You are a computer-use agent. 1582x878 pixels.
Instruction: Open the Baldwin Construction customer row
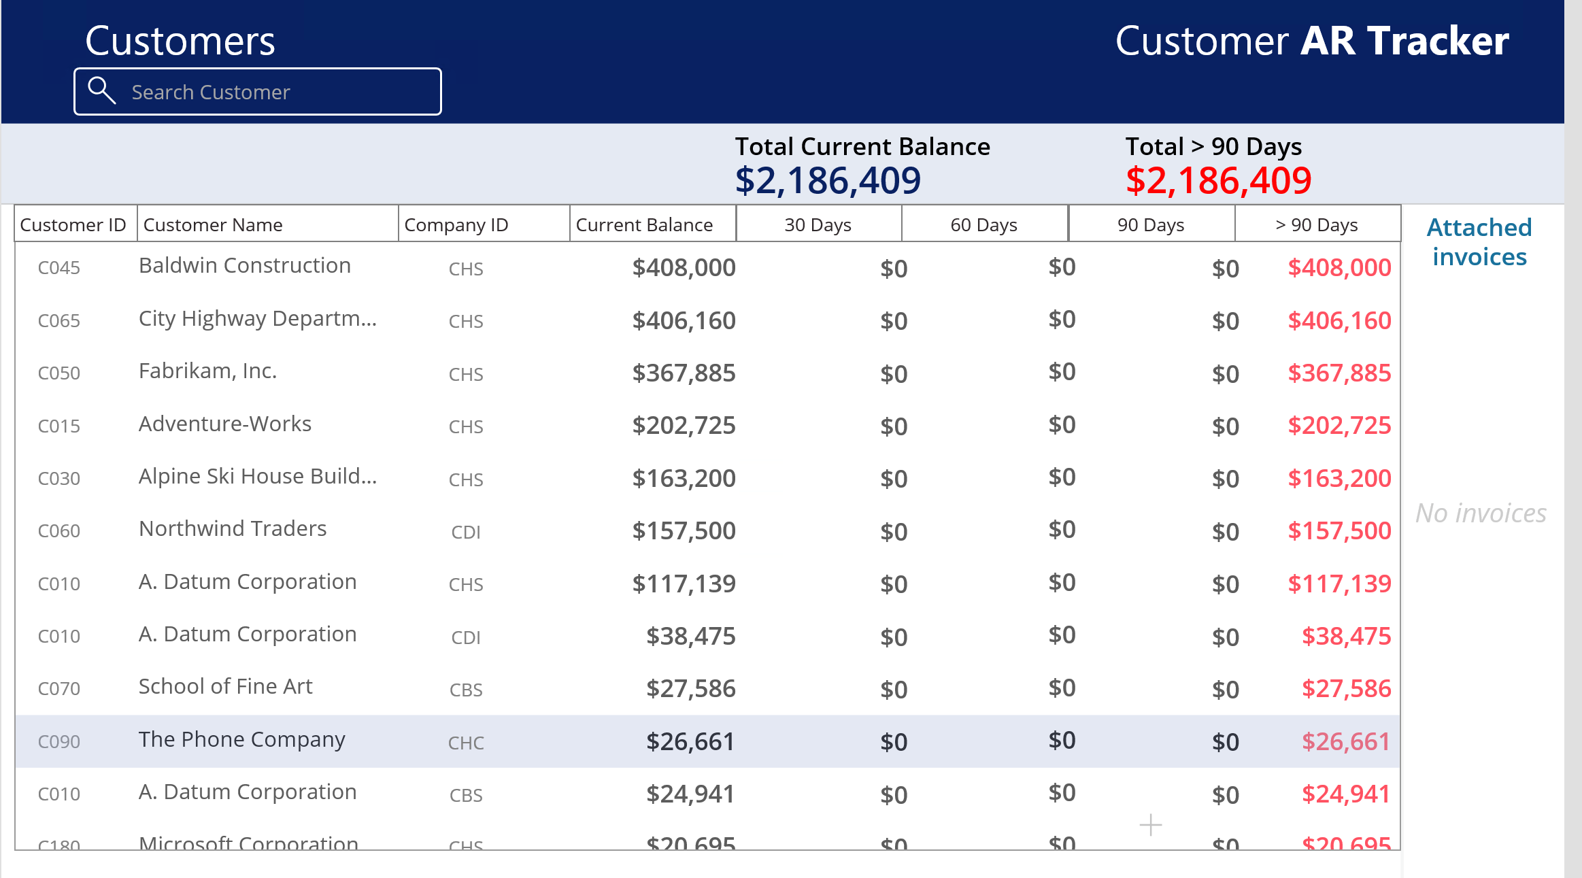[245, 266]
